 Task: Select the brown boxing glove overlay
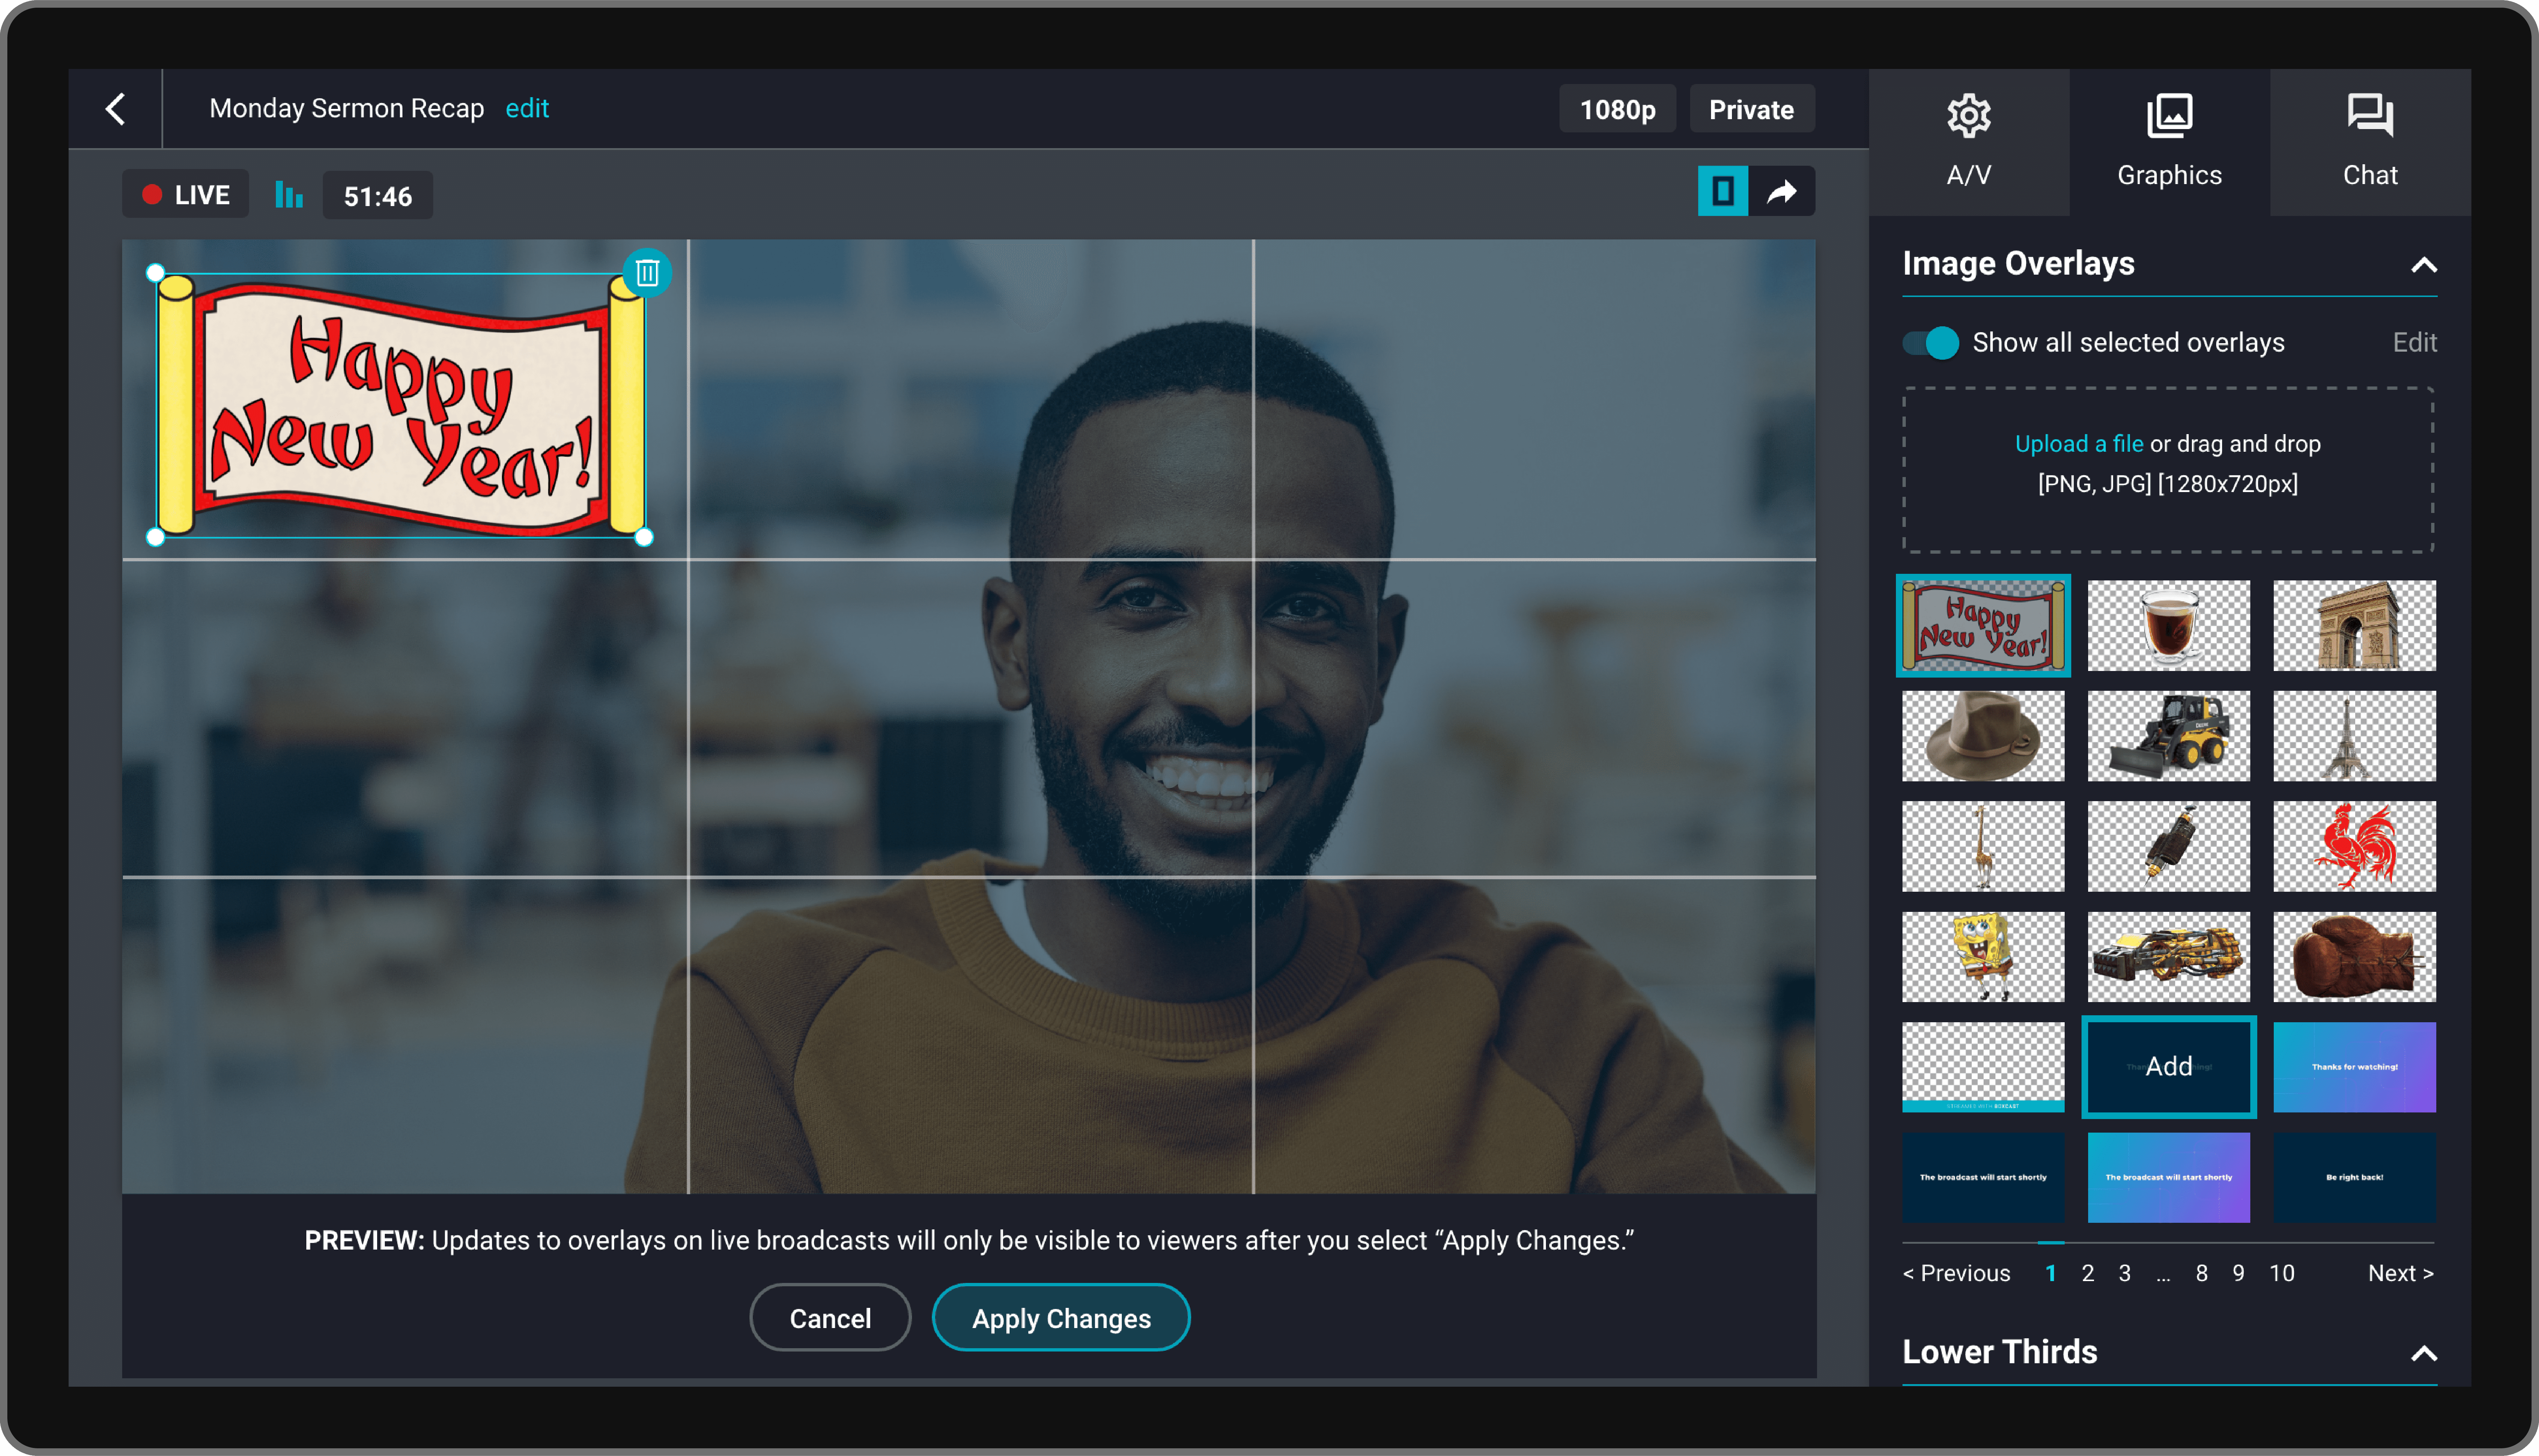click(x=2355, y=957)
